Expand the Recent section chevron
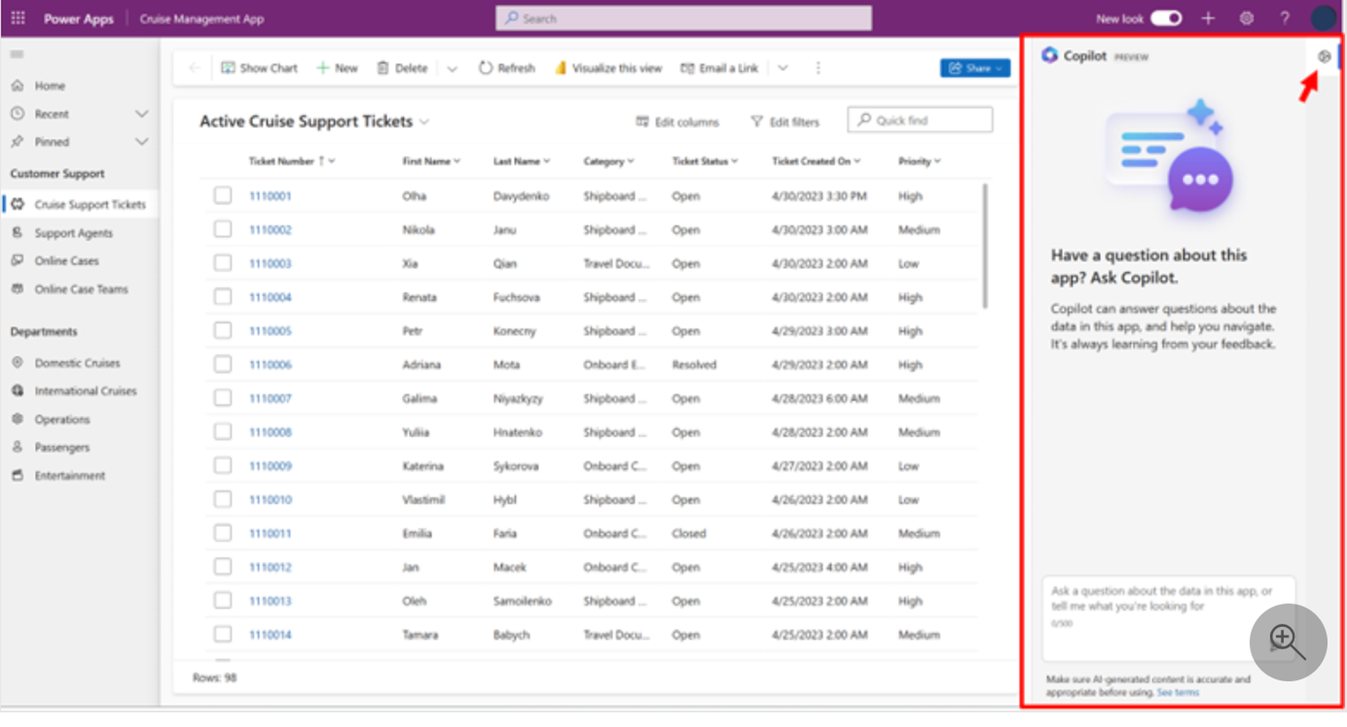 141,114
